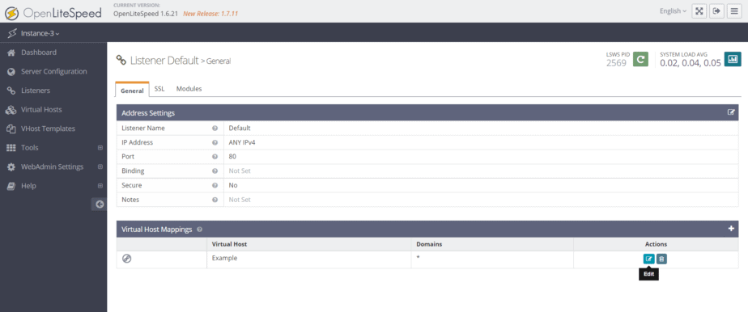Screen dimensions: 748x312
Task: Edit the Example virtual host mapping
Action: (x=648, y=259)
